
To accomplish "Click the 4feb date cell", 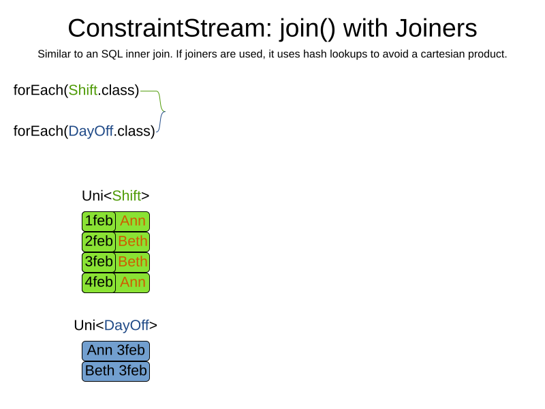I will point(99,282).
